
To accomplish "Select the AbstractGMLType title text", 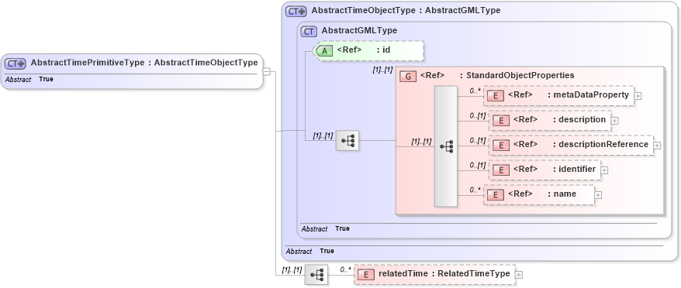I will coord(359,31).
